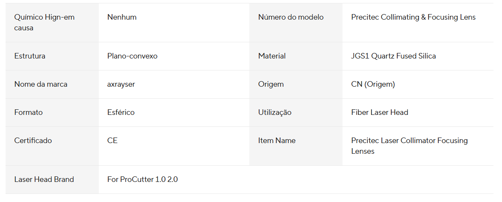Select 'For ProCutter 1.0 2.0' value
The image size is (502, 202).
(142, 180)
